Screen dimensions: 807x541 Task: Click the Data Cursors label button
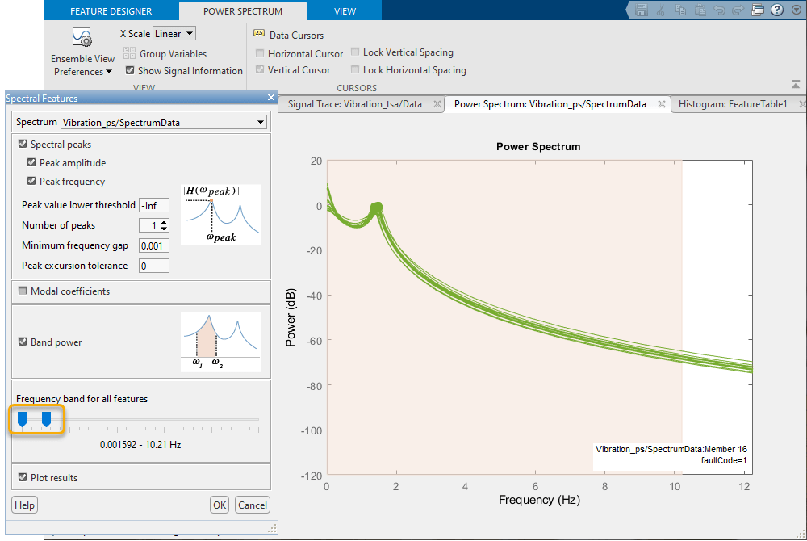[296, 35]
